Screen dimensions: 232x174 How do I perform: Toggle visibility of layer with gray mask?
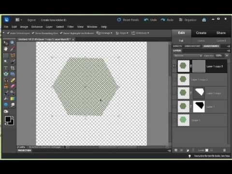pyautogui.click(x=174, y=93)
